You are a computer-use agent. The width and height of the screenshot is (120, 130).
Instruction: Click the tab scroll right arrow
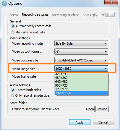pyautogui.click(x=112, y=14)
